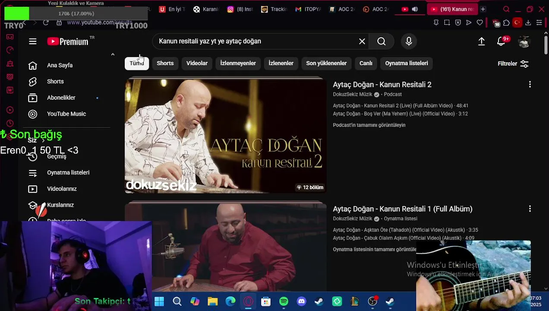Switch to the Tracking browser tab

tap(274, 9)
